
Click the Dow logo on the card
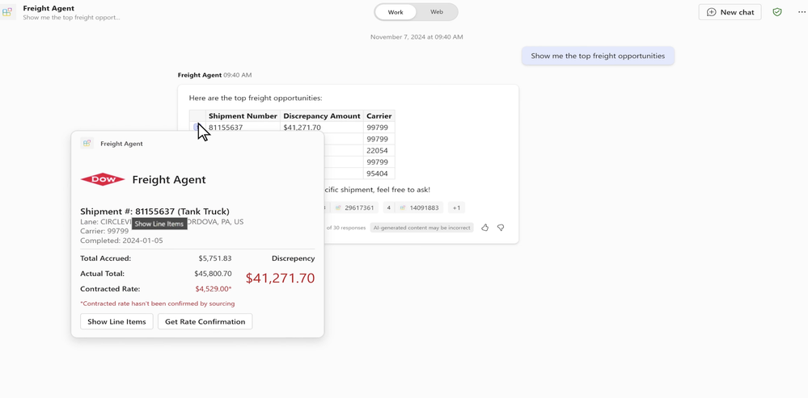(103, 179)
